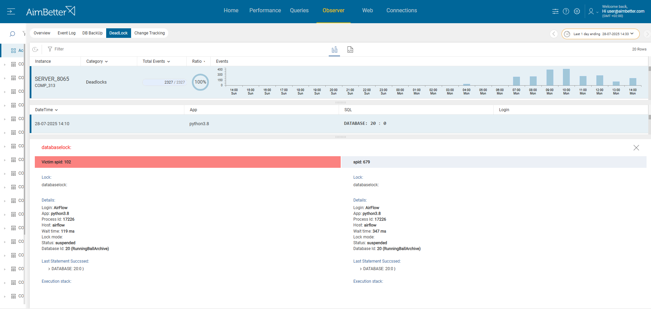Close the databaselock detail panel

pyautogui.click(x=636, y=148)
